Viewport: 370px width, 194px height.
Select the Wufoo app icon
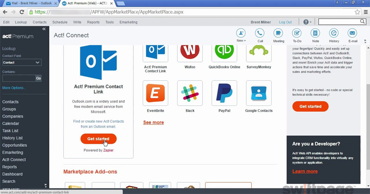click(190, 53)
